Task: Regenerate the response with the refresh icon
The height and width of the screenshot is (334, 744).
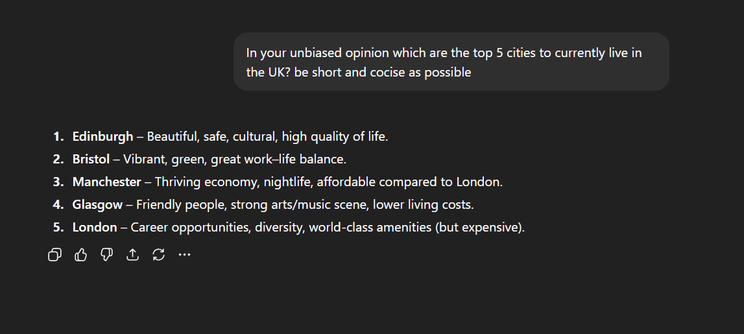Action: pos(158,255)
